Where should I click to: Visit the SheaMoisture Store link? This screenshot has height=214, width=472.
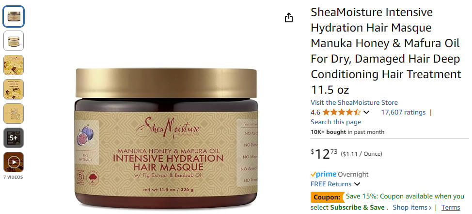click(x=354, y=102)
